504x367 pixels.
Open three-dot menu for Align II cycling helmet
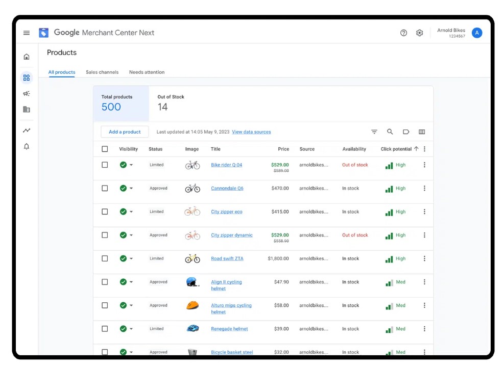pyautogui.click(x=425, y=282)
